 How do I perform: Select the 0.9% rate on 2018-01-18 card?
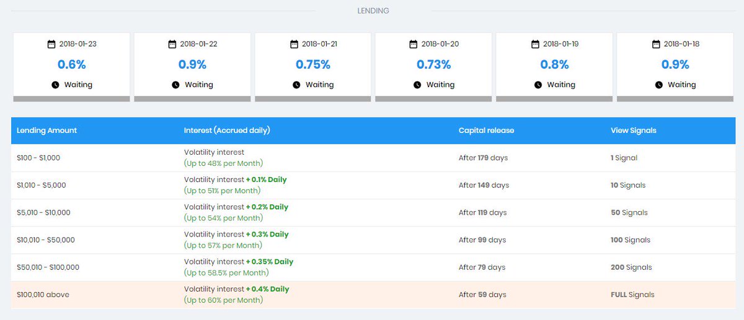[675, 64]
